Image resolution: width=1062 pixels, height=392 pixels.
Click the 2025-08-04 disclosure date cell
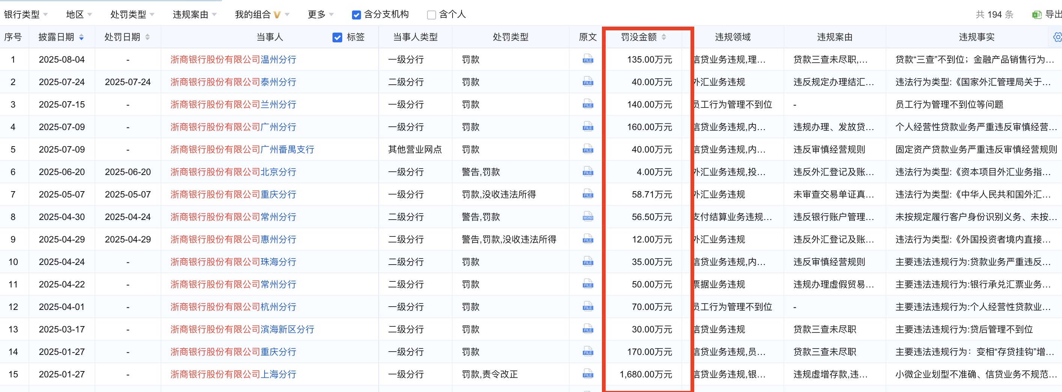pyautogui.click(x=62, y=59)
